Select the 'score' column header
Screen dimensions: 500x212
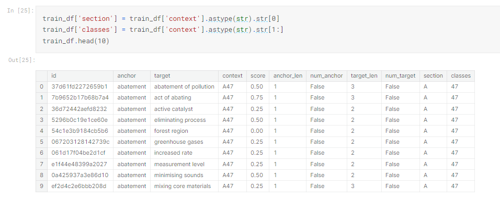click(x=257, y=76)
